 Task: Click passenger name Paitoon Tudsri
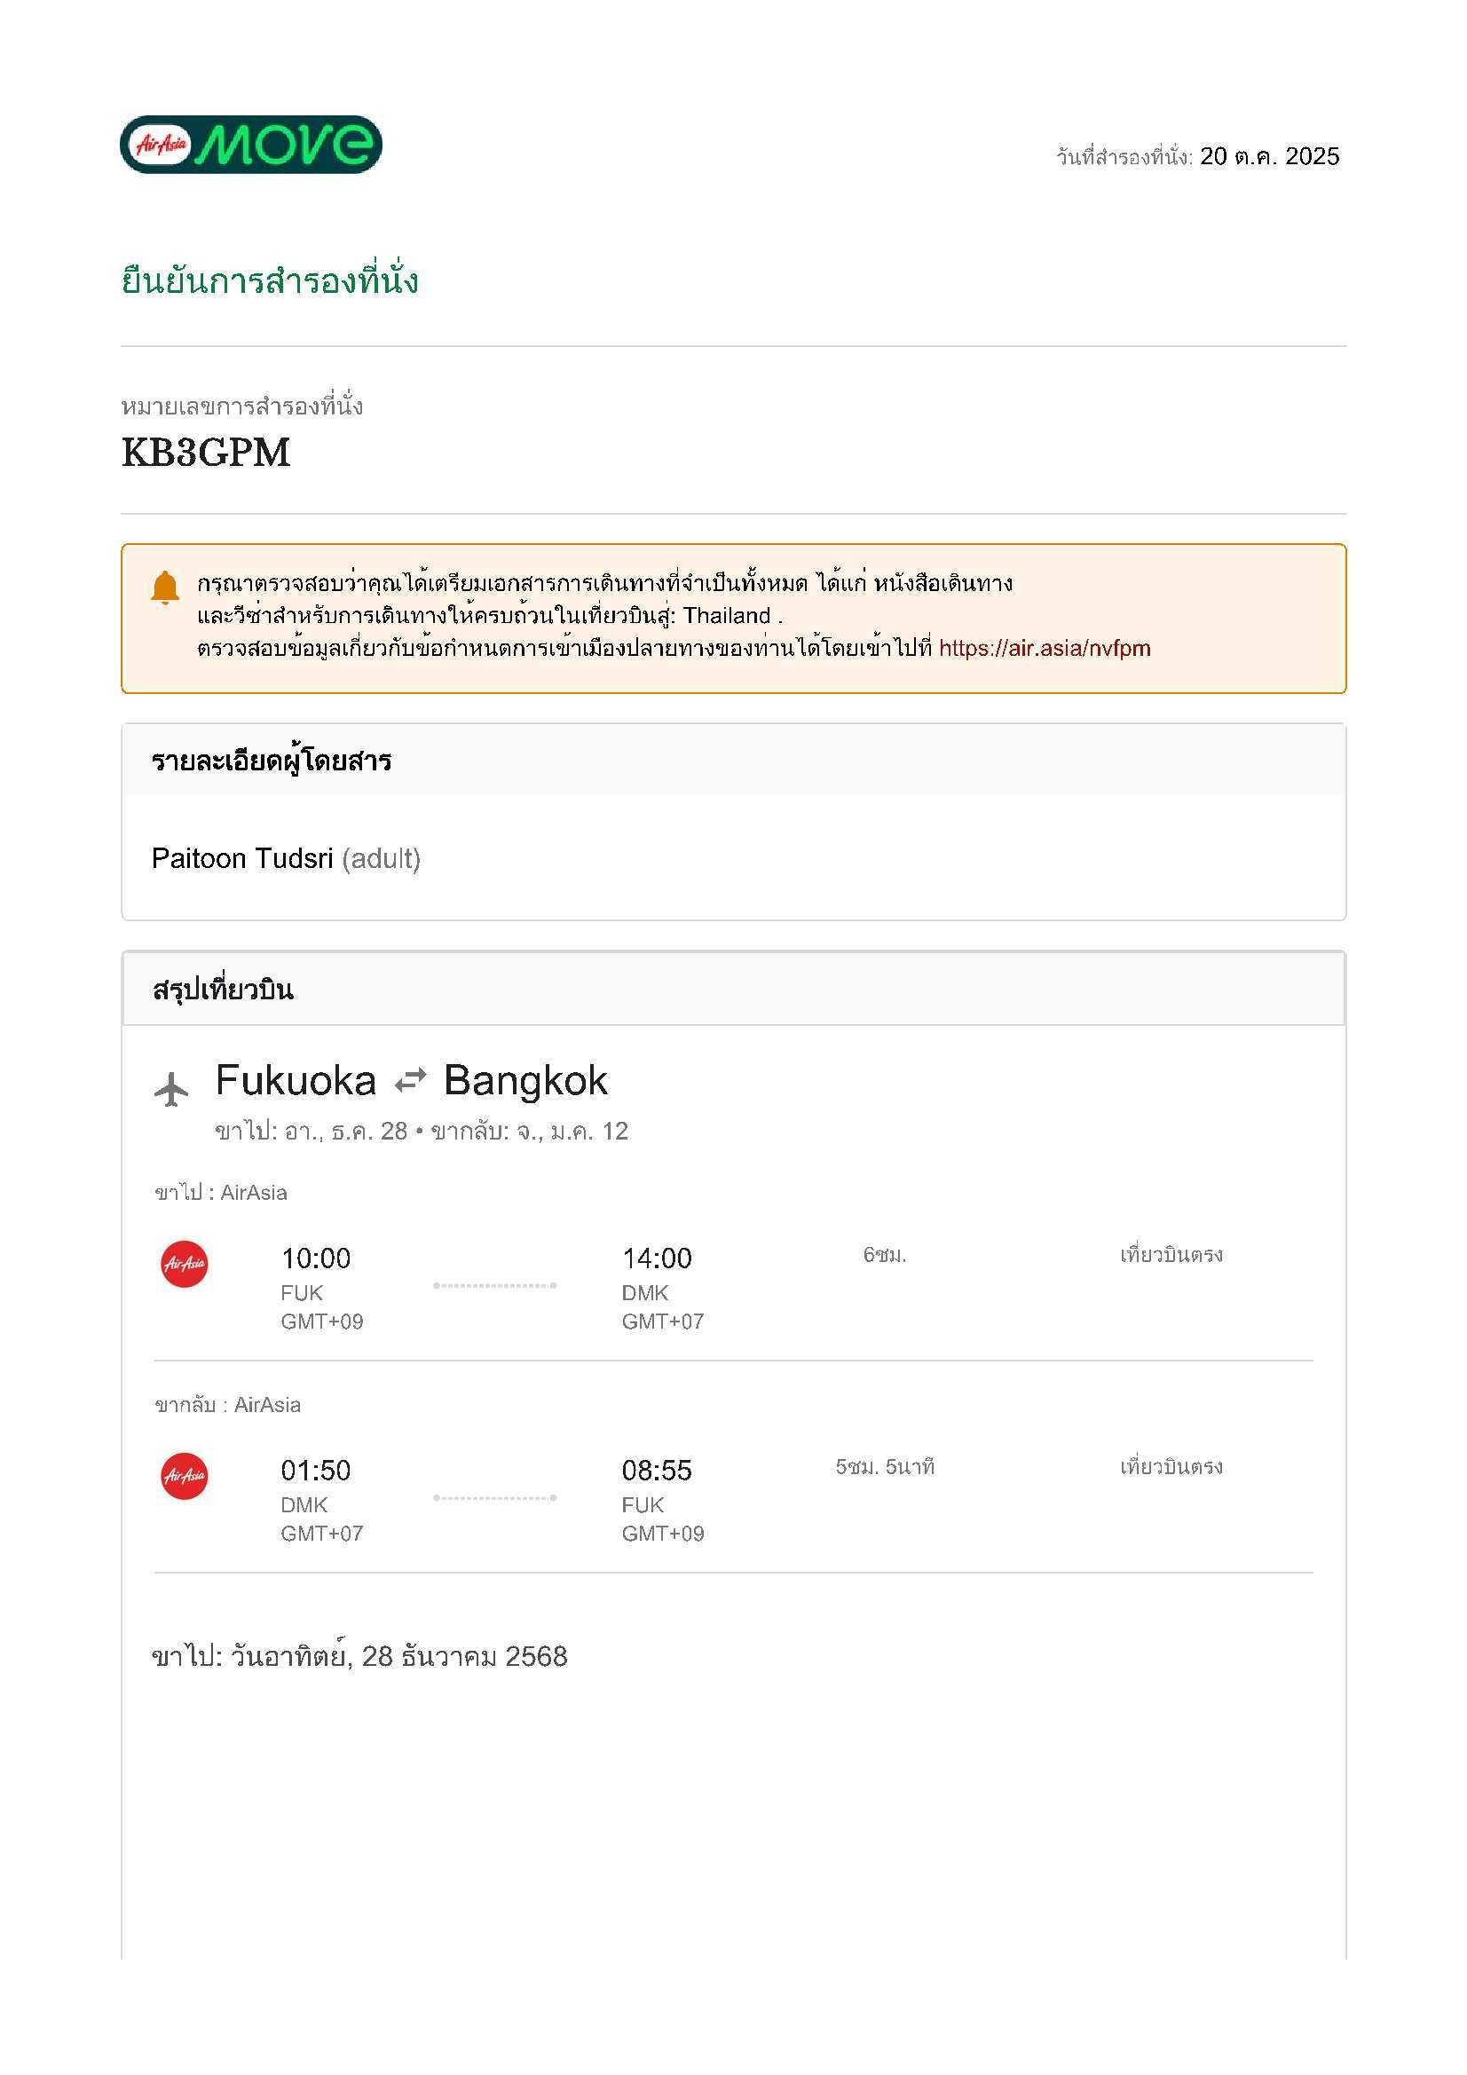coord(242,857)
